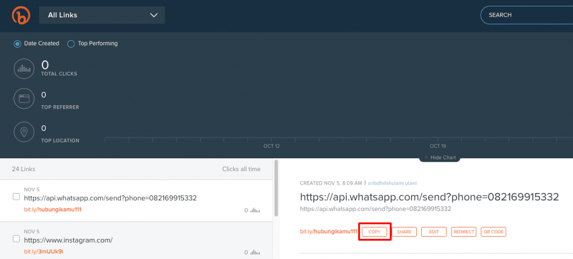Image resolution: width=573 pixels, height=259 pixels.
Task: Click the EDIT button
Action: click(x=434, y=232)
